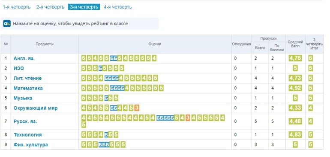Click the final quarter grade 5 for Технология

pyautogui.click(x=310, y=134)
